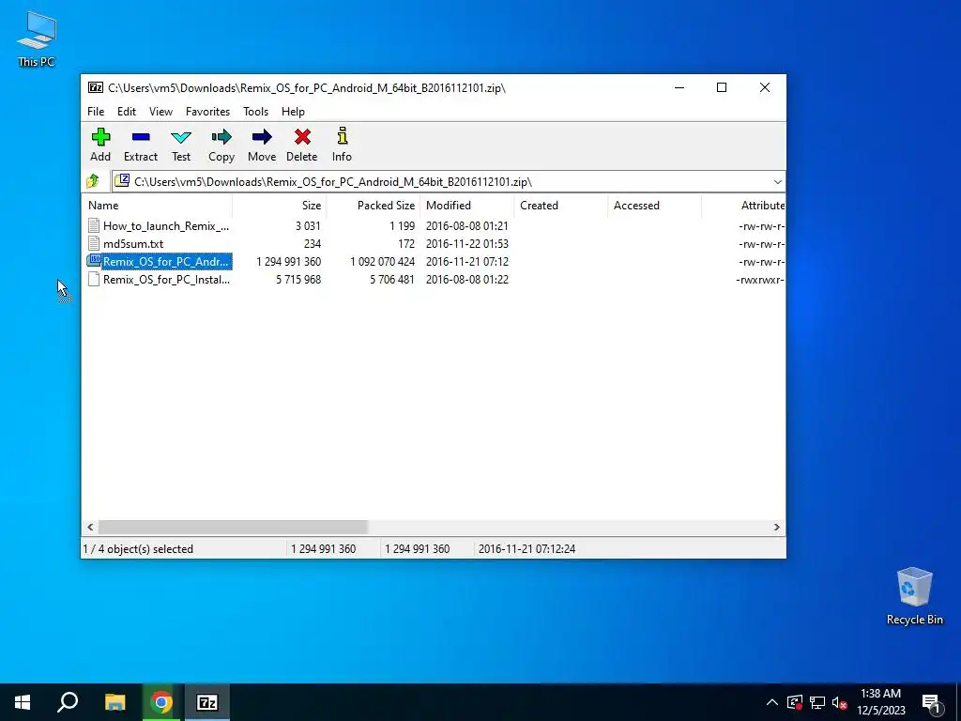Click the scrollbar right arrow
The image size is (961, 721).
[776, 527]
